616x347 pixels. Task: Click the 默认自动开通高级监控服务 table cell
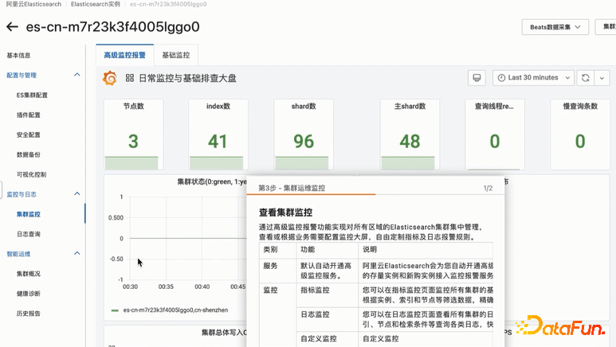326,271
